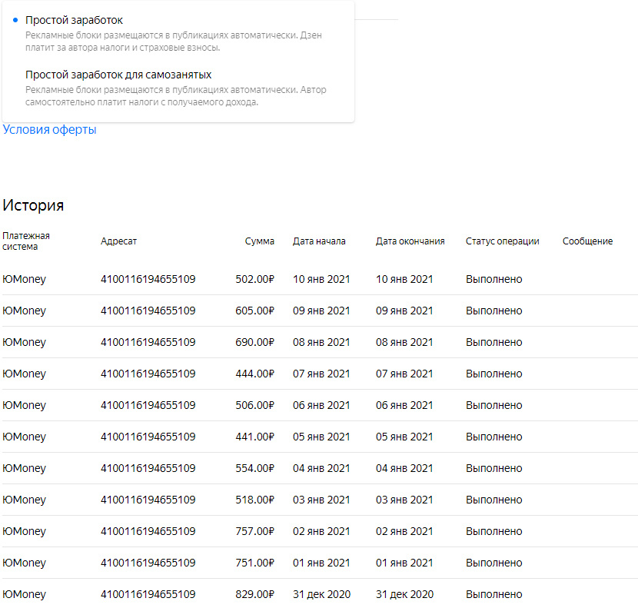Click the Дата начала column header

click(x=319, y=241)
